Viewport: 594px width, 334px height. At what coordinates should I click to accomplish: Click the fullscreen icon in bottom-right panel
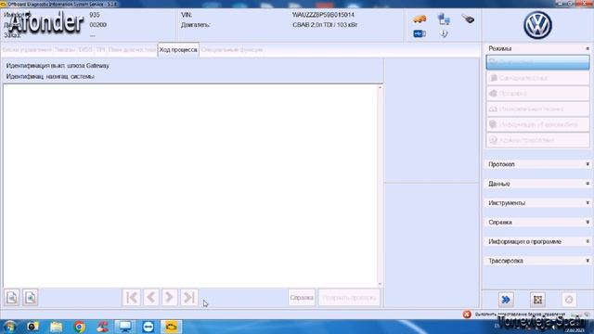click(537, 300)
